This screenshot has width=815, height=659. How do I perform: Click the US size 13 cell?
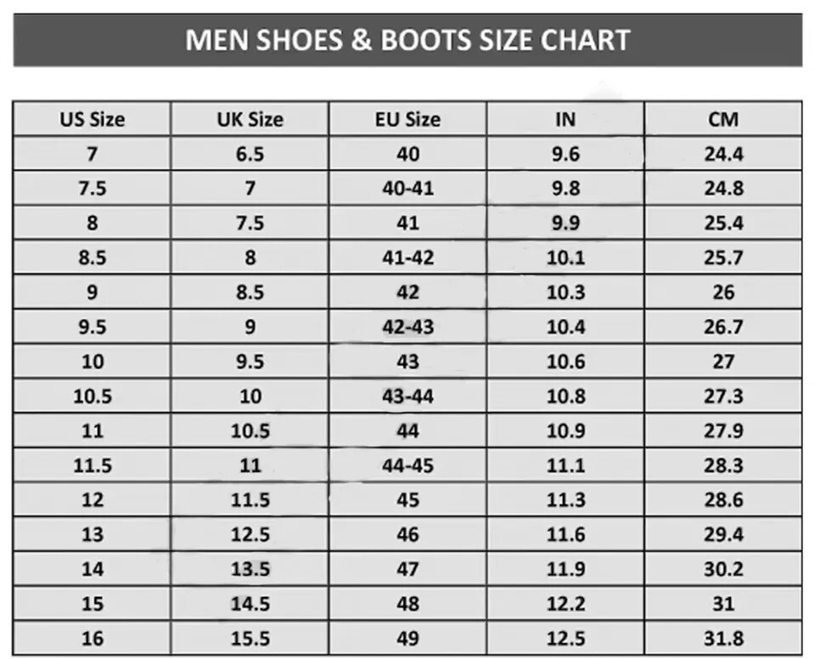pyautogui.click(x=92, y=534)
